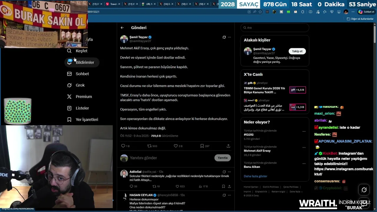Open the Gizlilik Politikası footer link
This screenshot has width=377, height=212.
[x=271, y=187]
